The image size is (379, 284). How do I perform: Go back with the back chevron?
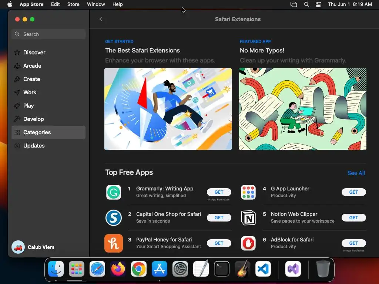[101, 19]
